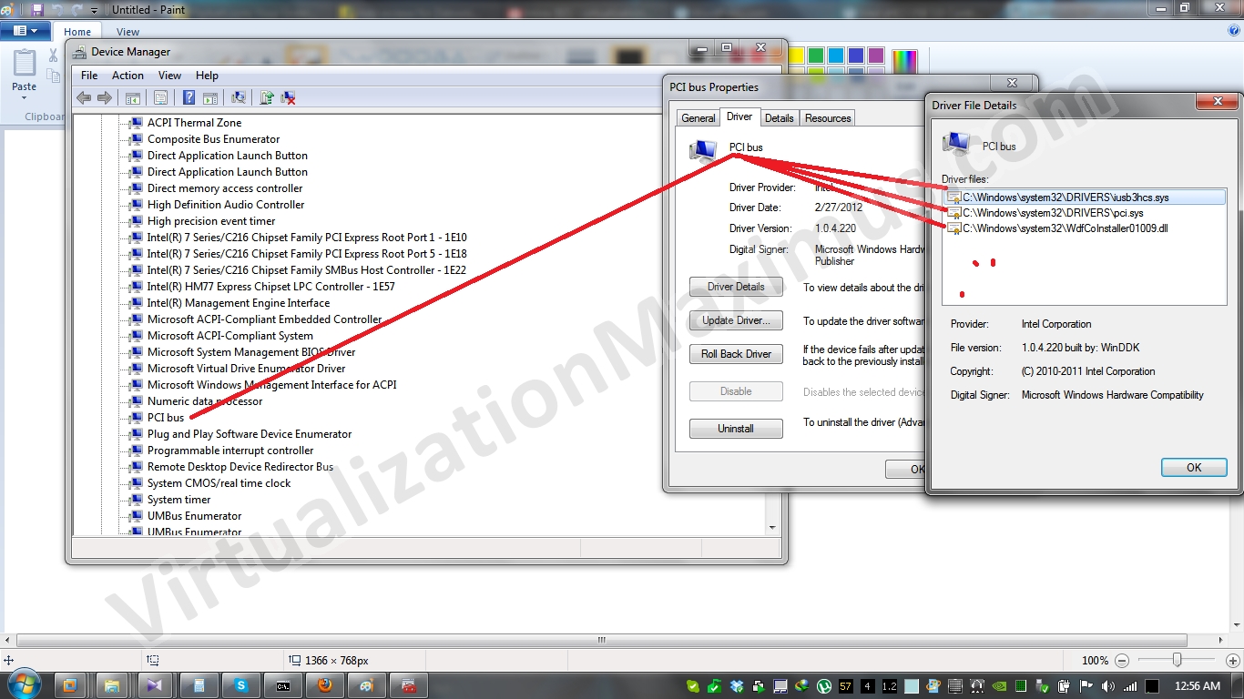
Task: Launch Firefox from the taskbar
Action: pyautogui.click(x=325, y=684)
